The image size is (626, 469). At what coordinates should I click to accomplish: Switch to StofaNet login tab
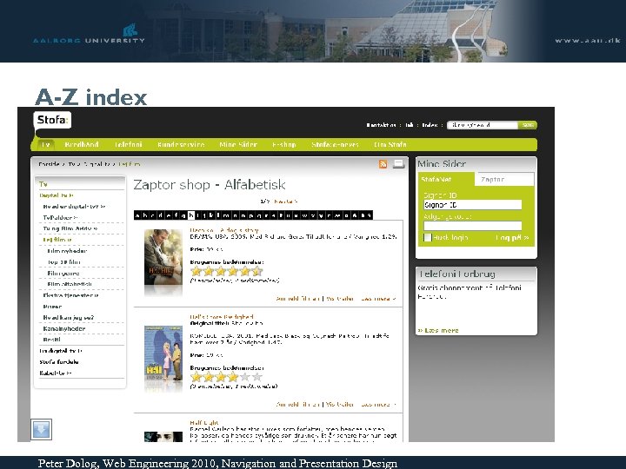446,180
